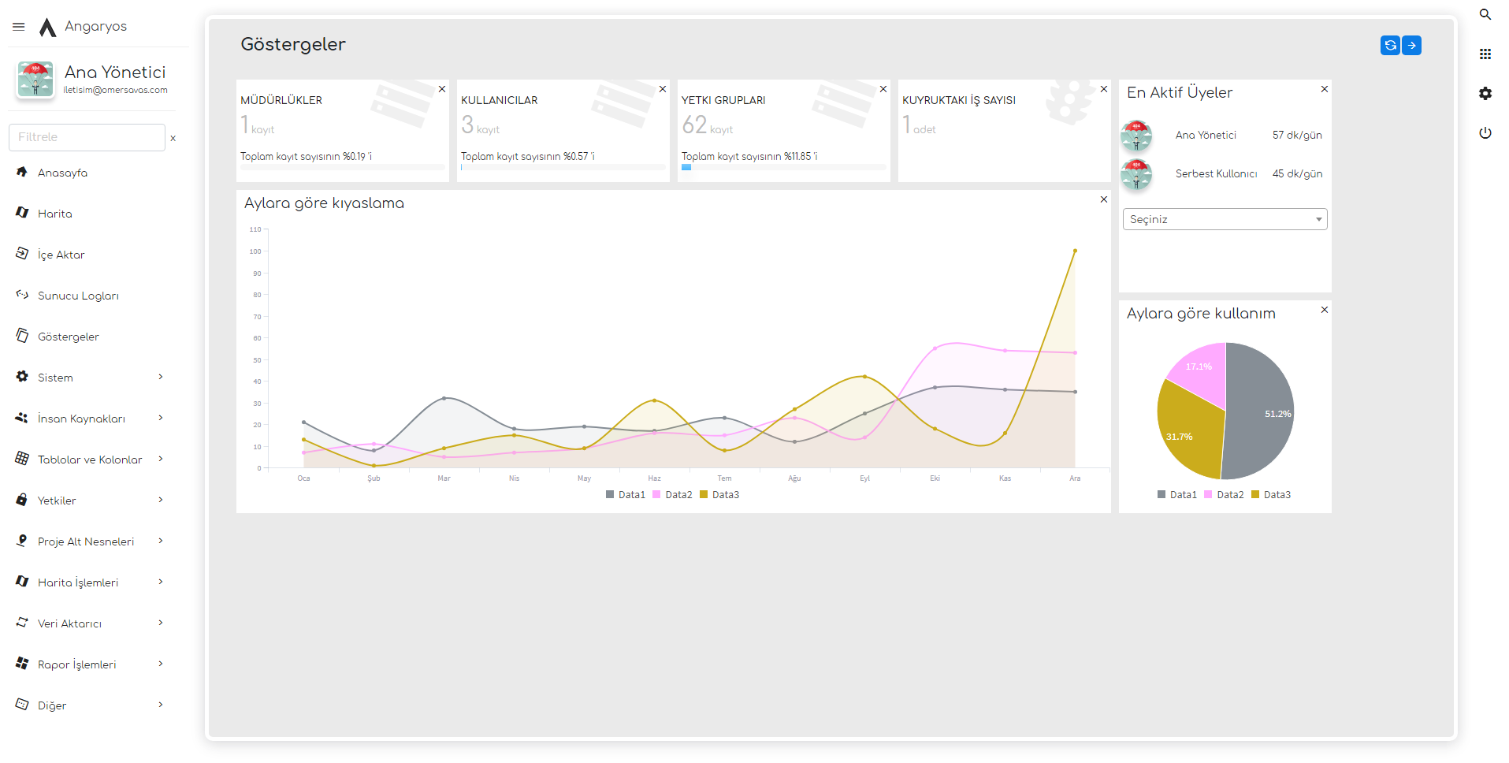Click iletisim@omersavas.com email text
This screenshot has width=1509, height=763.
[x=116, y=90]
